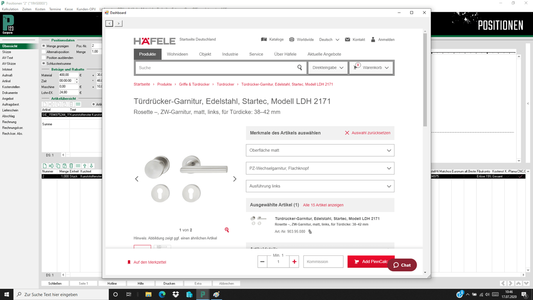Open the Kontakt envelope link

[x=355, y=40]
